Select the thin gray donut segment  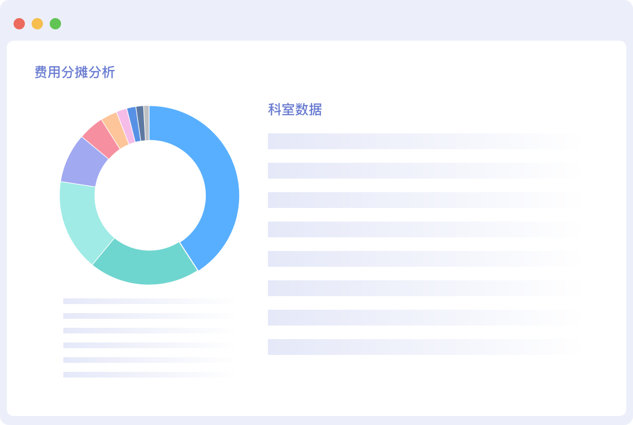click(146, 122)
